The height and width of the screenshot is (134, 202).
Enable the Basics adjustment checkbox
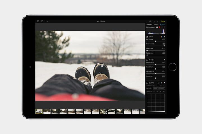[x=147, y=60]
